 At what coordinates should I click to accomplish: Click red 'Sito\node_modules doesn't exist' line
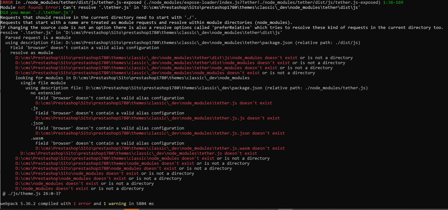coord(105,173)
